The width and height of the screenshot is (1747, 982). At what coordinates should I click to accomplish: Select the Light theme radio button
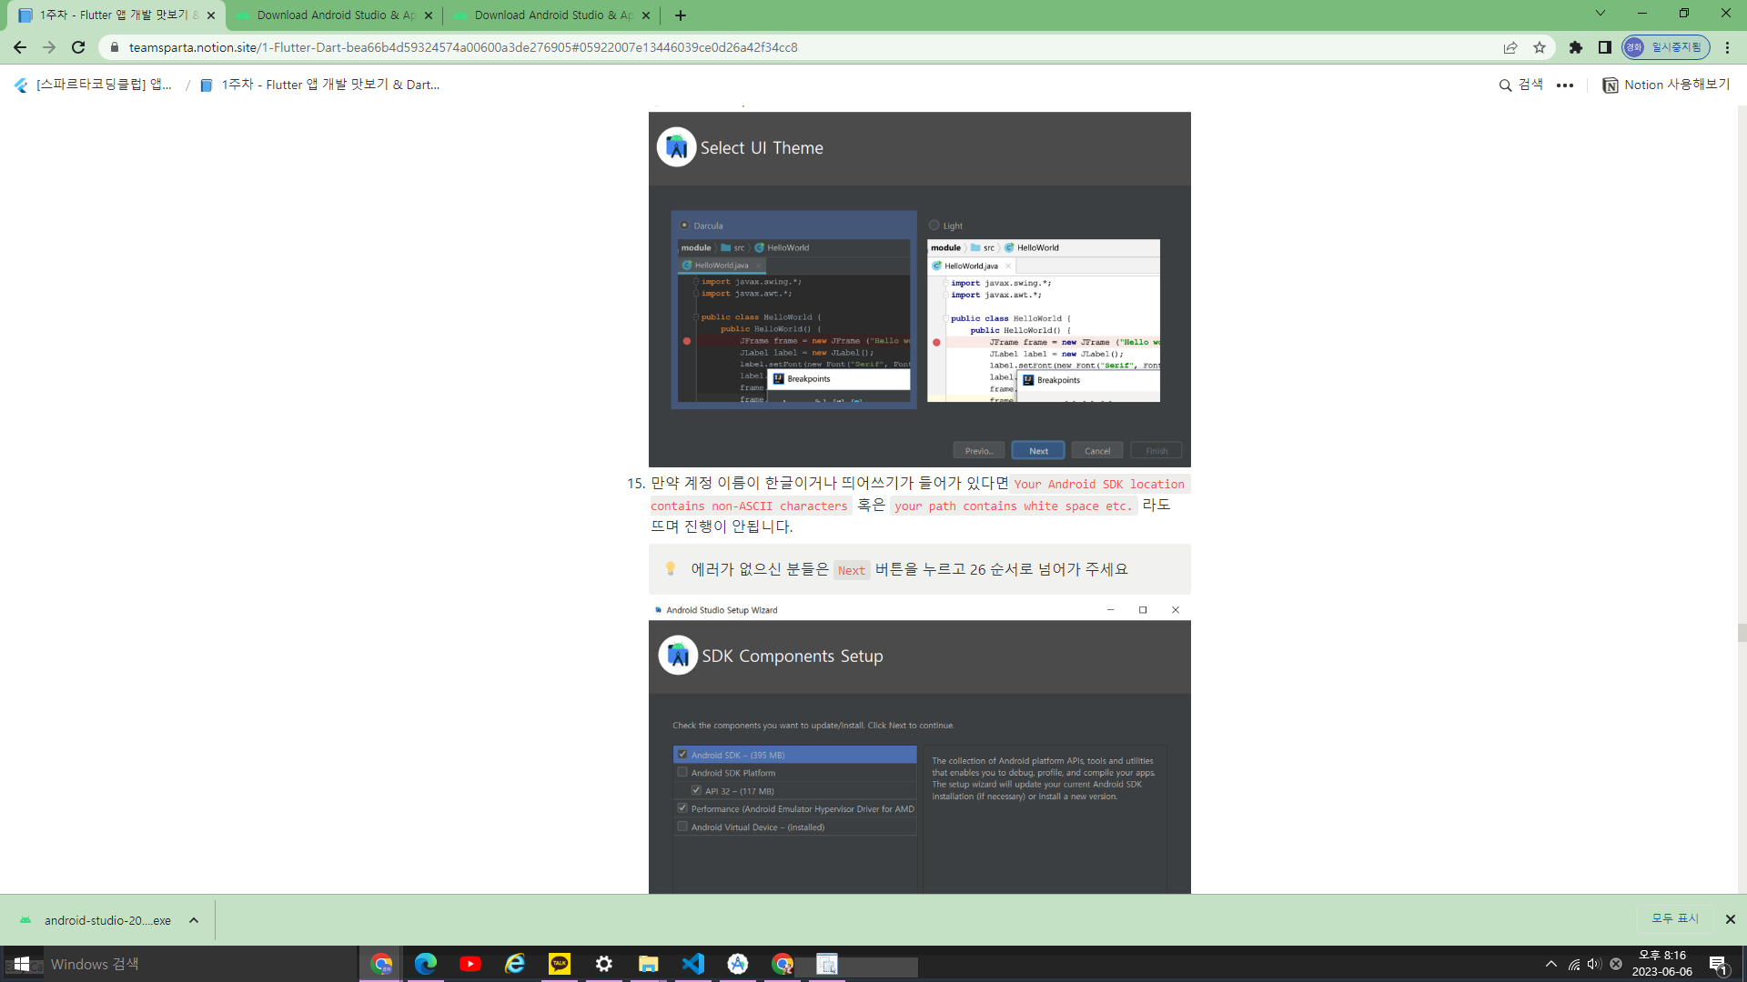[x=934, y=225]
